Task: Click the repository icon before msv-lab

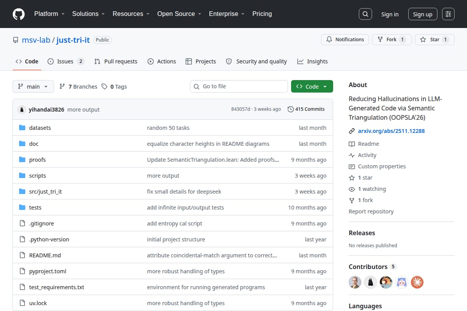Action: click(16, 40)
